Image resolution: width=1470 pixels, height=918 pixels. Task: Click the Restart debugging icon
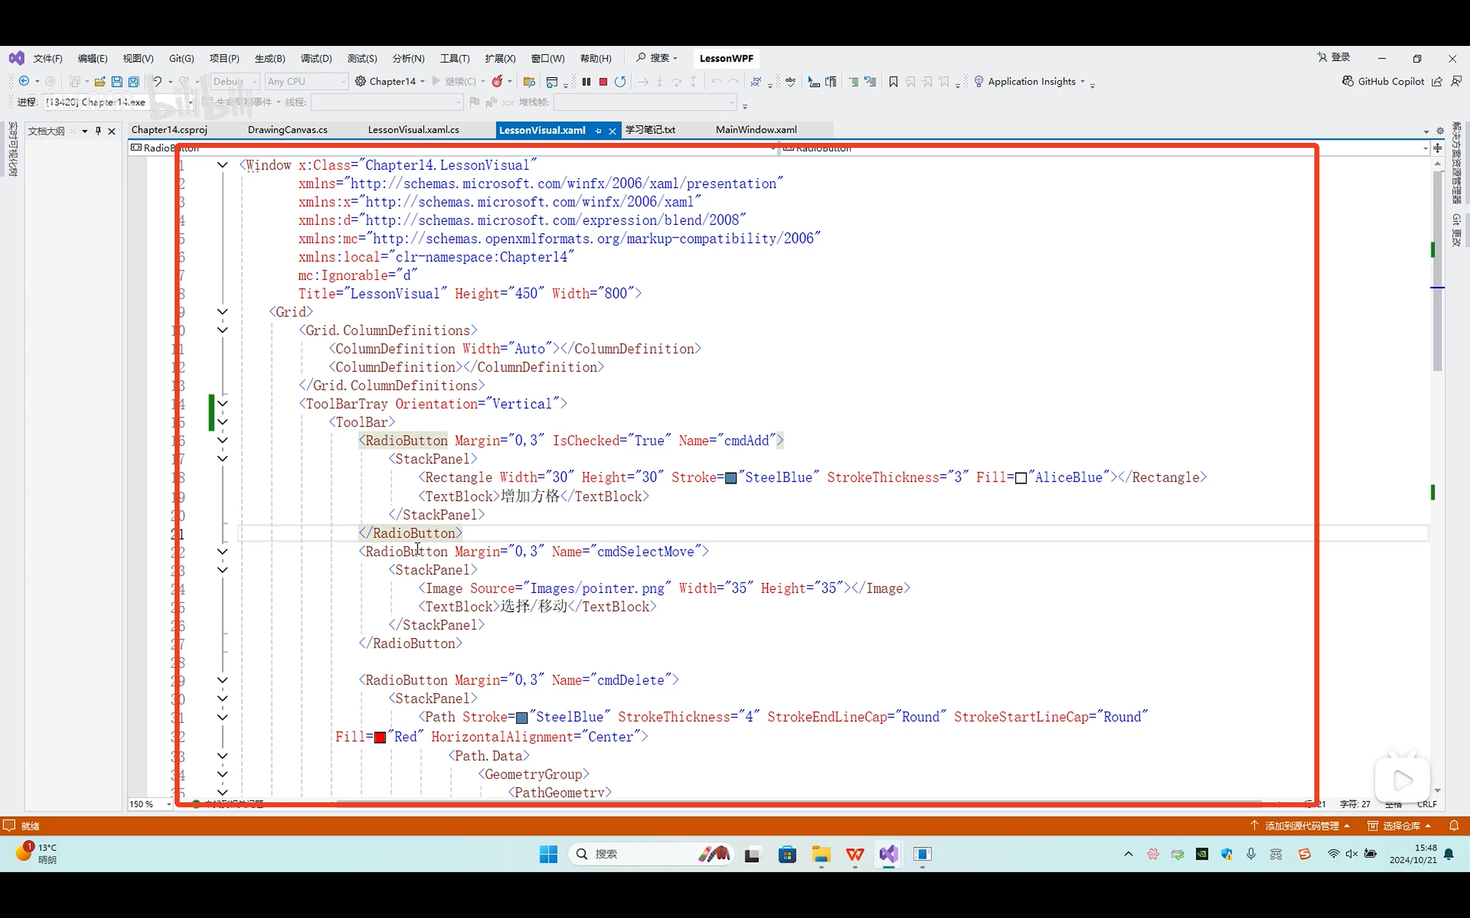click(x=620, y=82)
